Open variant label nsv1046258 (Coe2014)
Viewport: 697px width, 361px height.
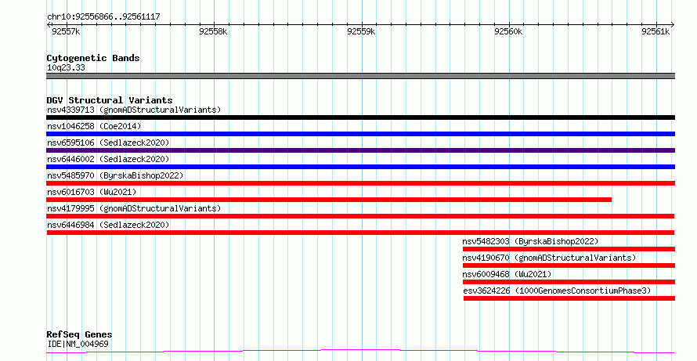pyautogui.click(x=94, y=126)
